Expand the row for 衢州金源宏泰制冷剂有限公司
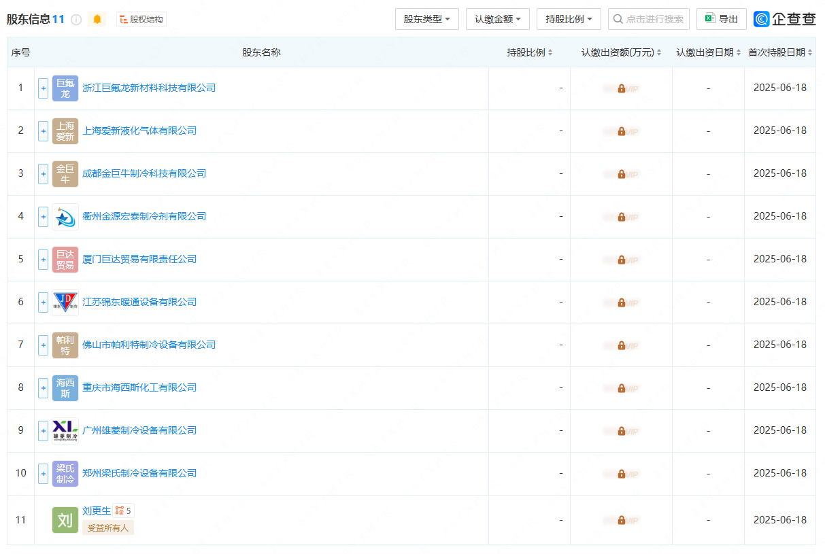The height and width of the screenshot is (554, 825). click(43, 216)
